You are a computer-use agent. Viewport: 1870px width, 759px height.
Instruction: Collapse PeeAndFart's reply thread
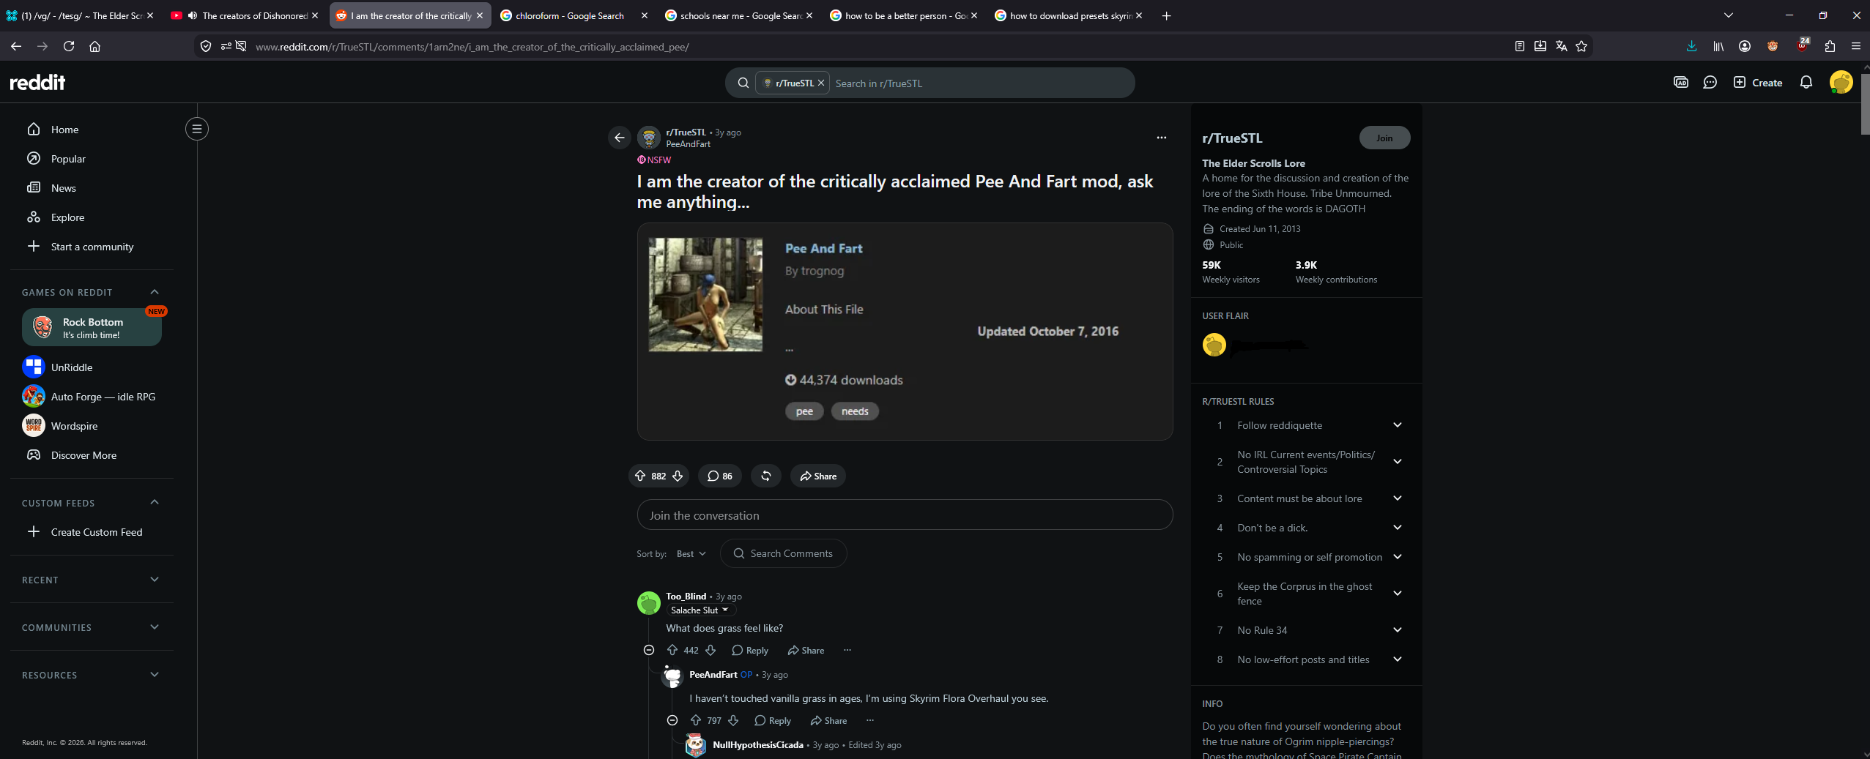coord(672,720)
